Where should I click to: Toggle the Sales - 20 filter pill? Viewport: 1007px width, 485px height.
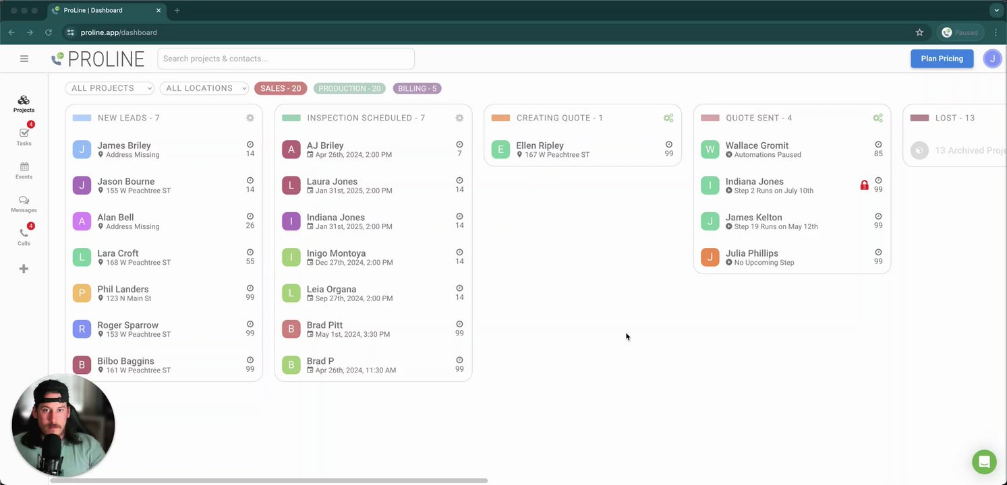(x=281, y=88)
